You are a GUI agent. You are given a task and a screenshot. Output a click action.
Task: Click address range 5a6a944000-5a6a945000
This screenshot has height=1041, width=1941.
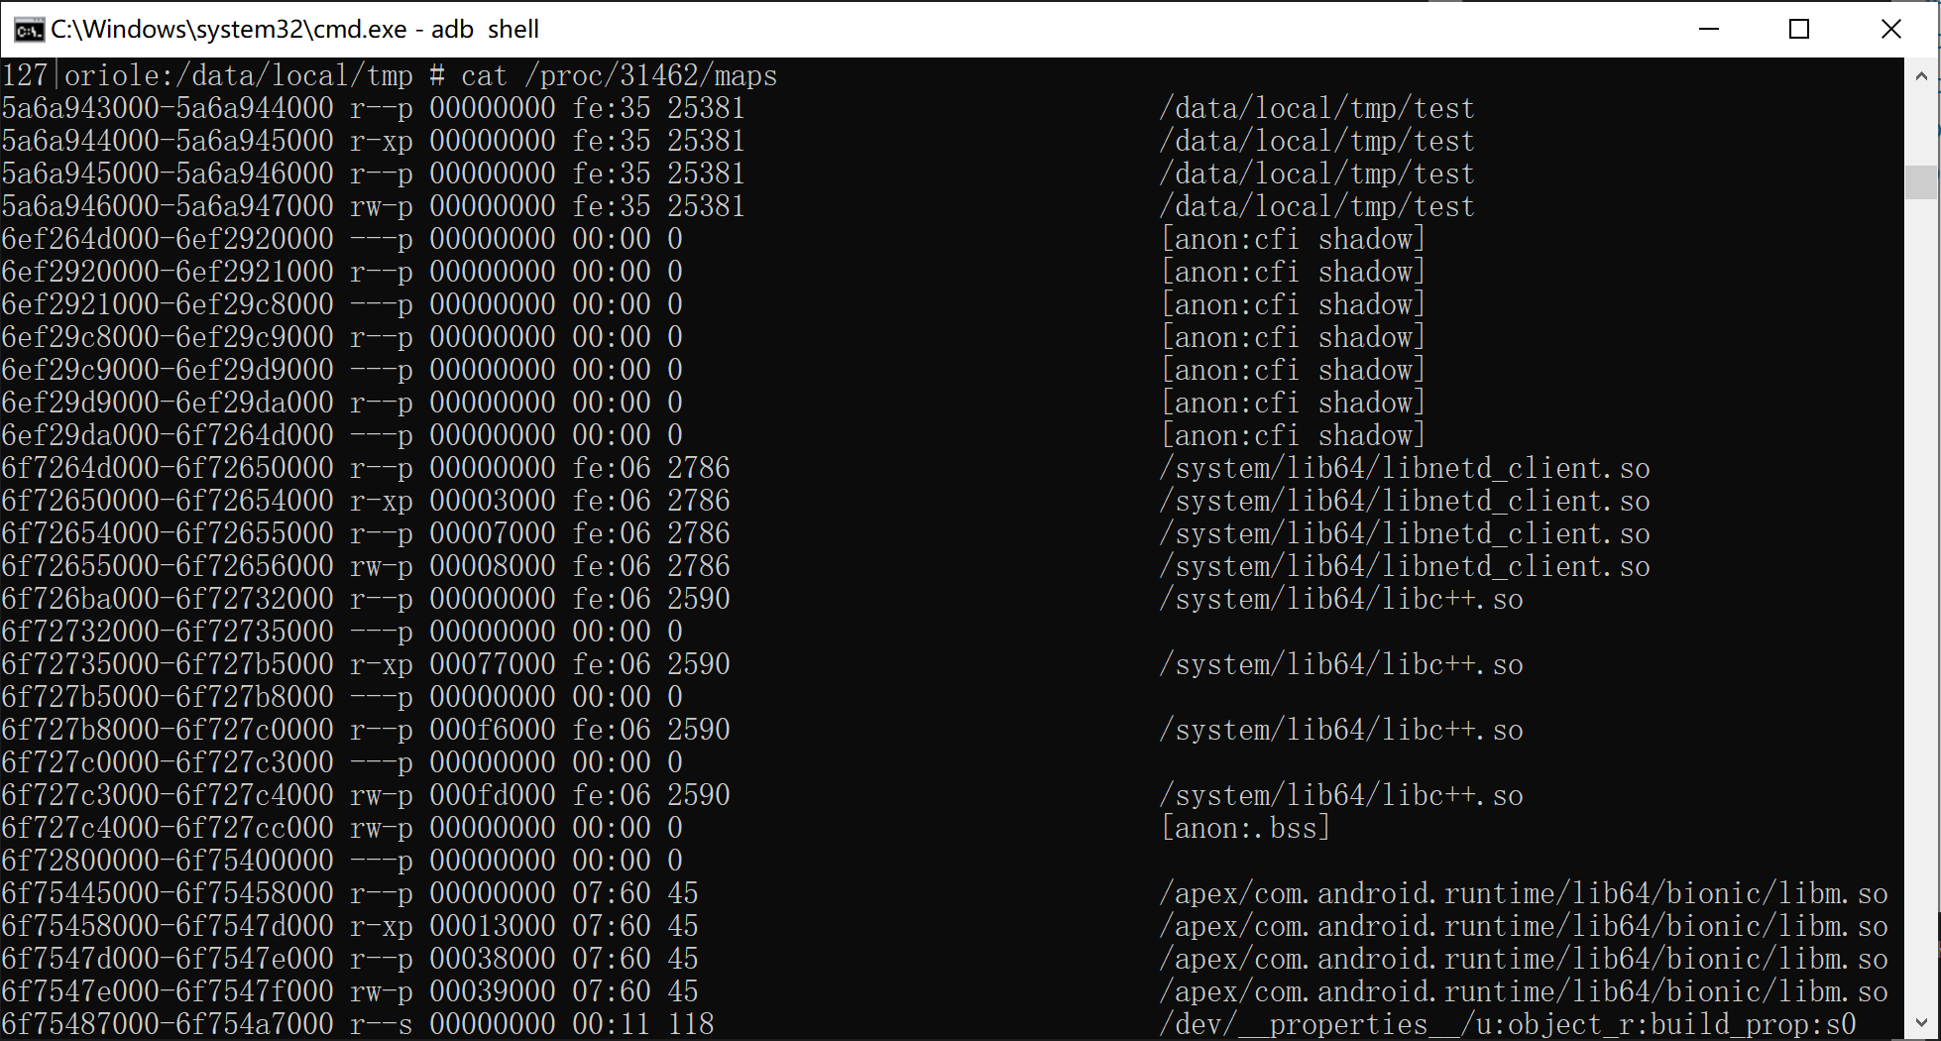168,142
